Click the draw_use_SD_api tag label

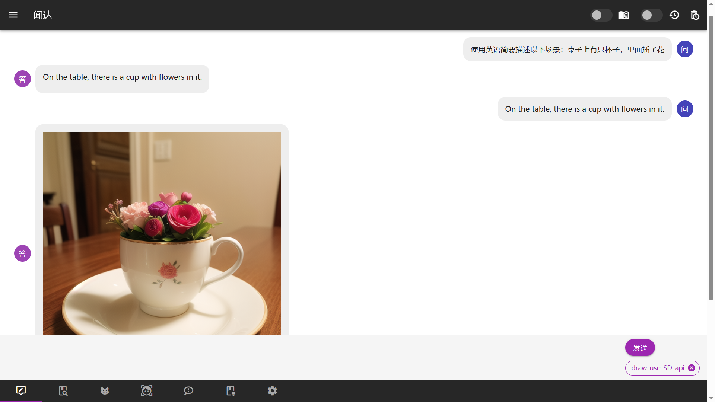click(658, 368)
